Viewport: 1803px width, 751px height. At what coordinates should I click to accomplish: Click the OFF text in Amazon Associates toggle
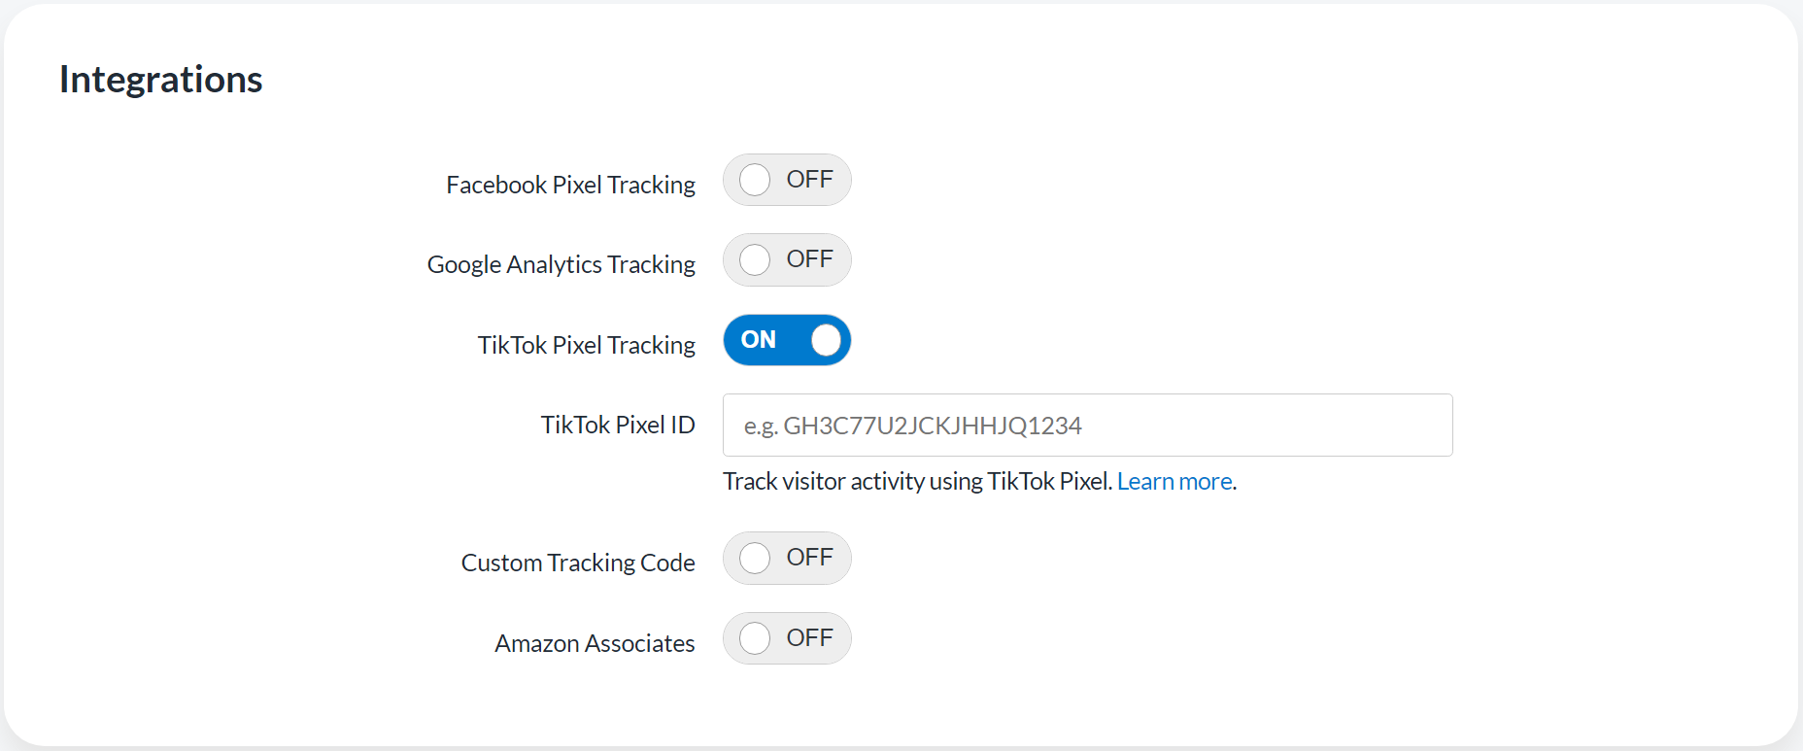809,638
